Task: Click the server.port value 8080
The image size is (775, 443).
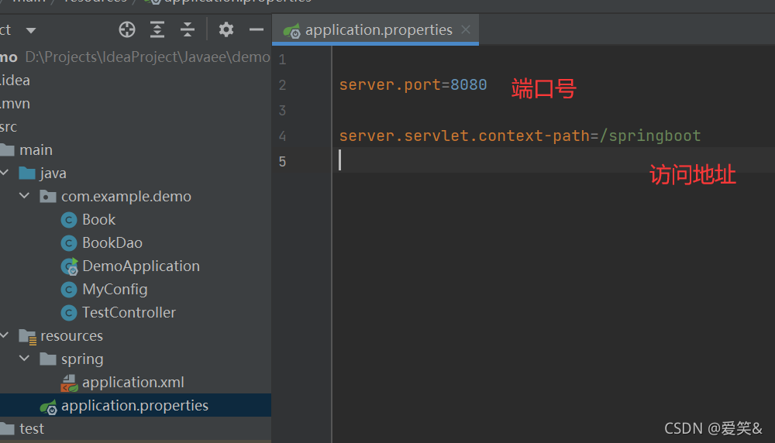Action: coord(468,85)
